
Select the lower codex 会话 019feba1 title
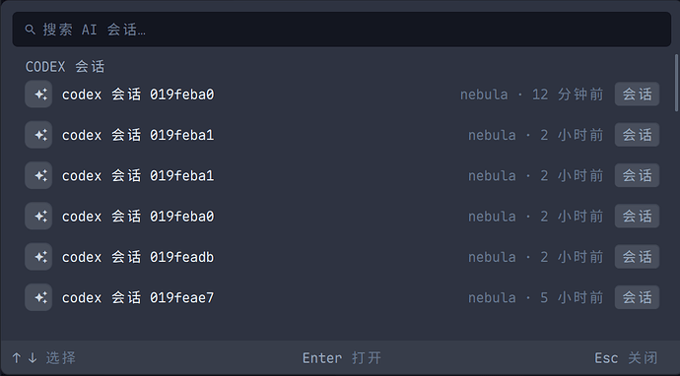pyautogui.click(x=138, y=176)
